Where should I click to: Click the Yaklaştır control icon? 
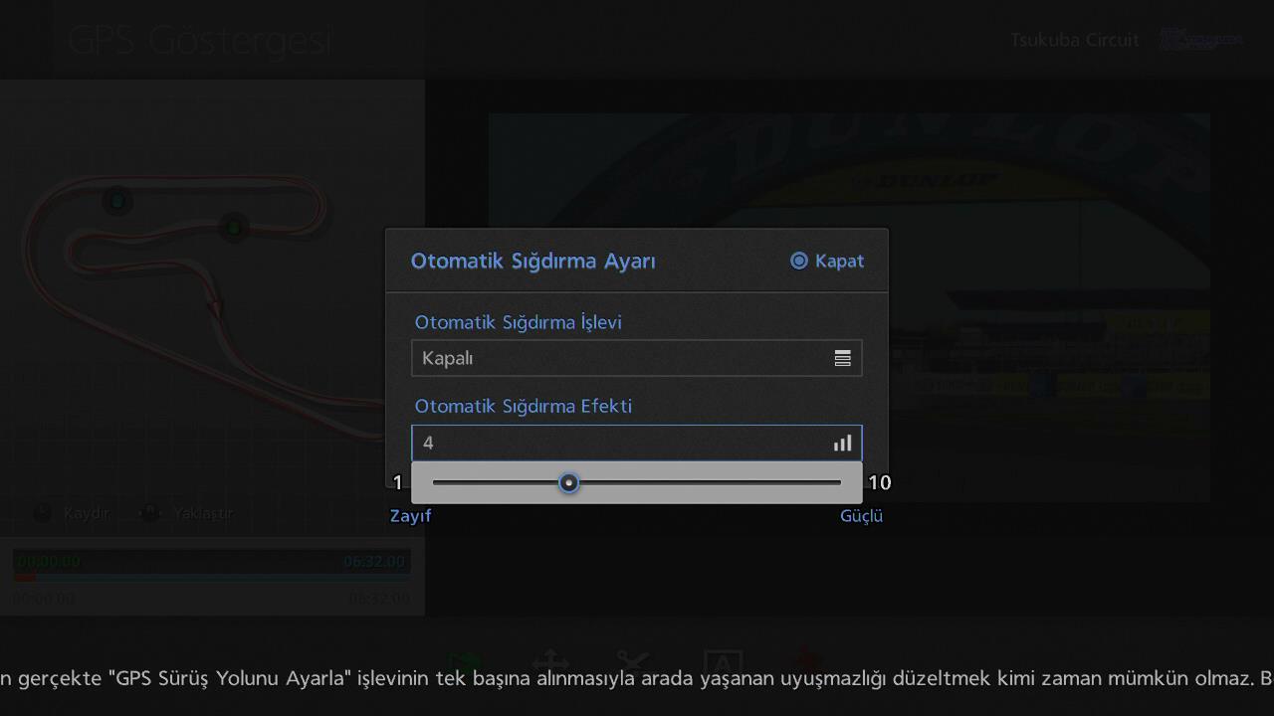coord(150,513)
